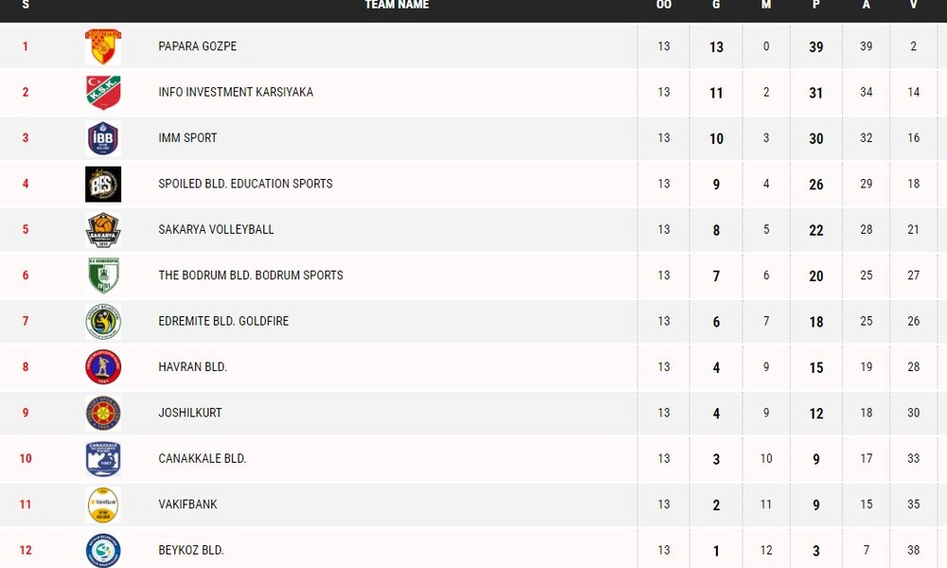Screen dimensions: 947x568
Task: Open the K.S.K. Karsiyaka club crest
Action: (x=103, y=93)
